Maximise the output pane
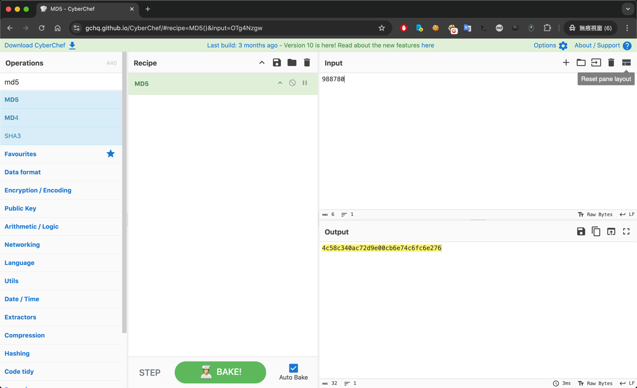 coord(626,232)
